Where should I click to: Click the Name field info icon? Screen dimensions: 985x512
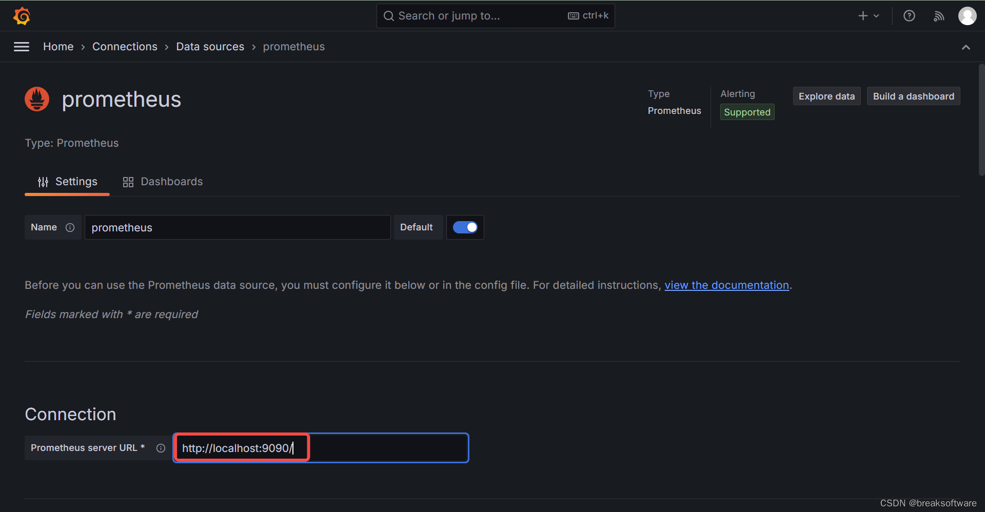(70, 227)
